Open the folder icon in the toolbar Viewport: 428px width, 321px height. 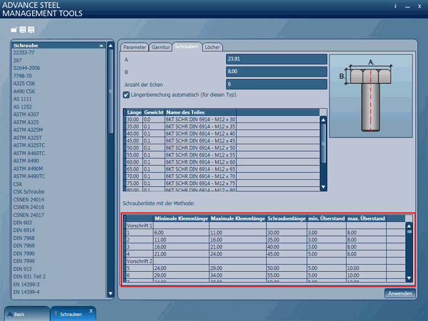pyautogui.click(x=14, y=30)
